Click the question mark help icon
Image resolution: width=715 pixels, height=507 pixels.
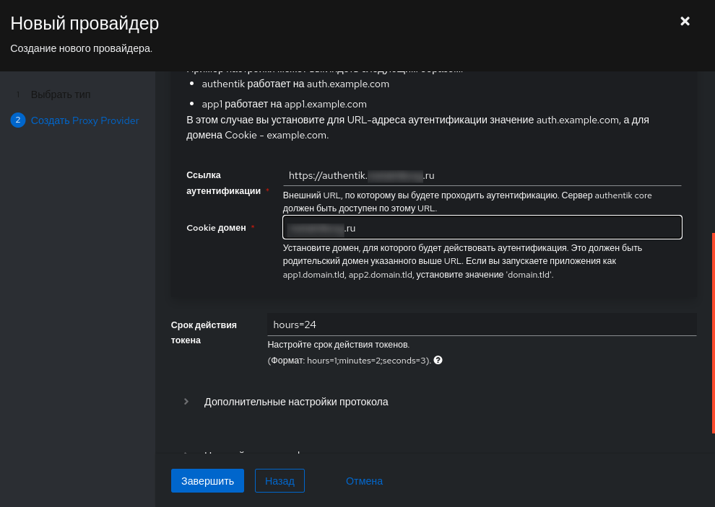pos(438,361)
